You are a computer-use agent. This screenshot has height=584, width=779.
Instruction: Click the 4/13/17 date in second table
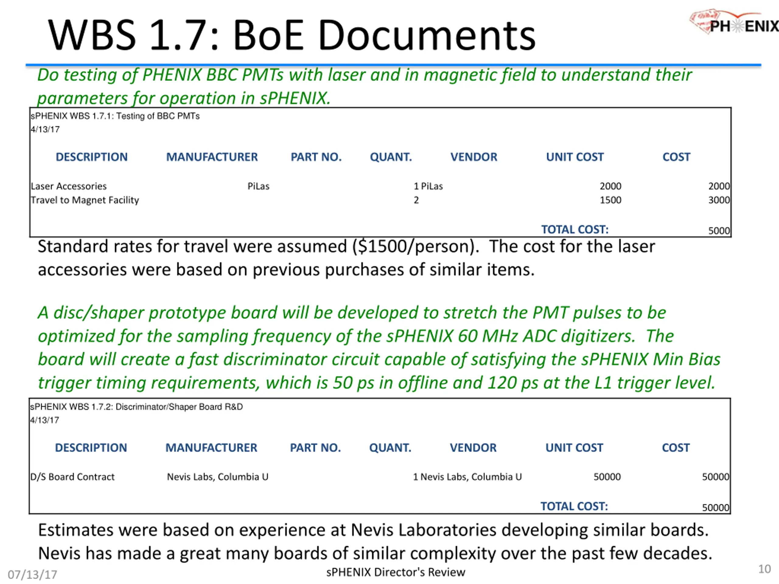[x=44, y=420]
